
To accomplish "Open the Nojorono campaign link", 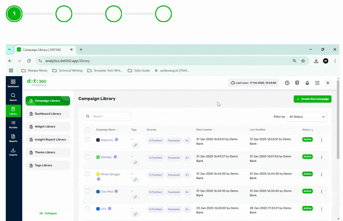I will [x=107, y=140].
